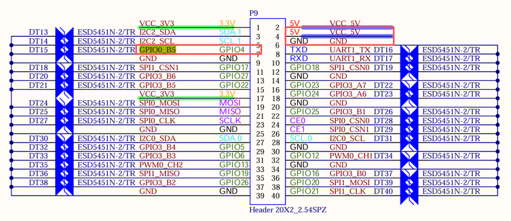This screenshot has width=511, height=221.
Task: Click the GPIO21 pin label
Action: tap(305, 191)
